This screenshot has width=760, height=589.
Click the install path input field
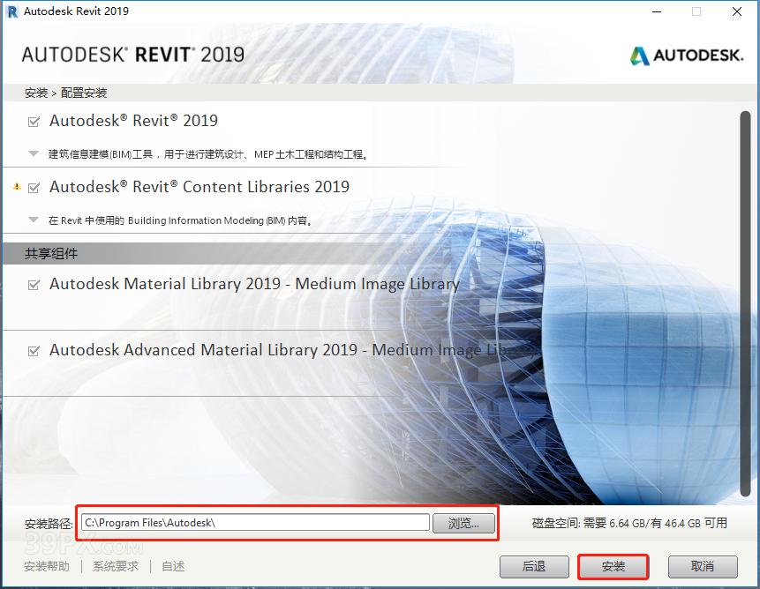tap(255, 523)
